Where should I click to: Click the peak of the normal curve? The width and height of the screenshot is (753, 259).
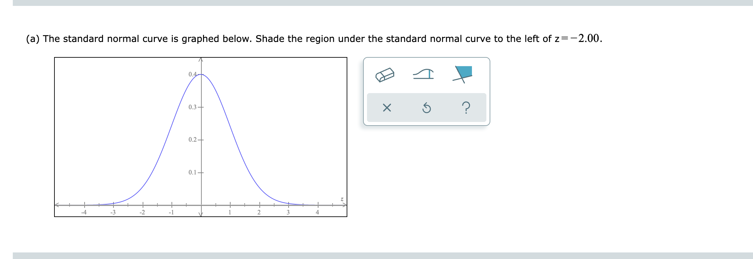(201, 75)
